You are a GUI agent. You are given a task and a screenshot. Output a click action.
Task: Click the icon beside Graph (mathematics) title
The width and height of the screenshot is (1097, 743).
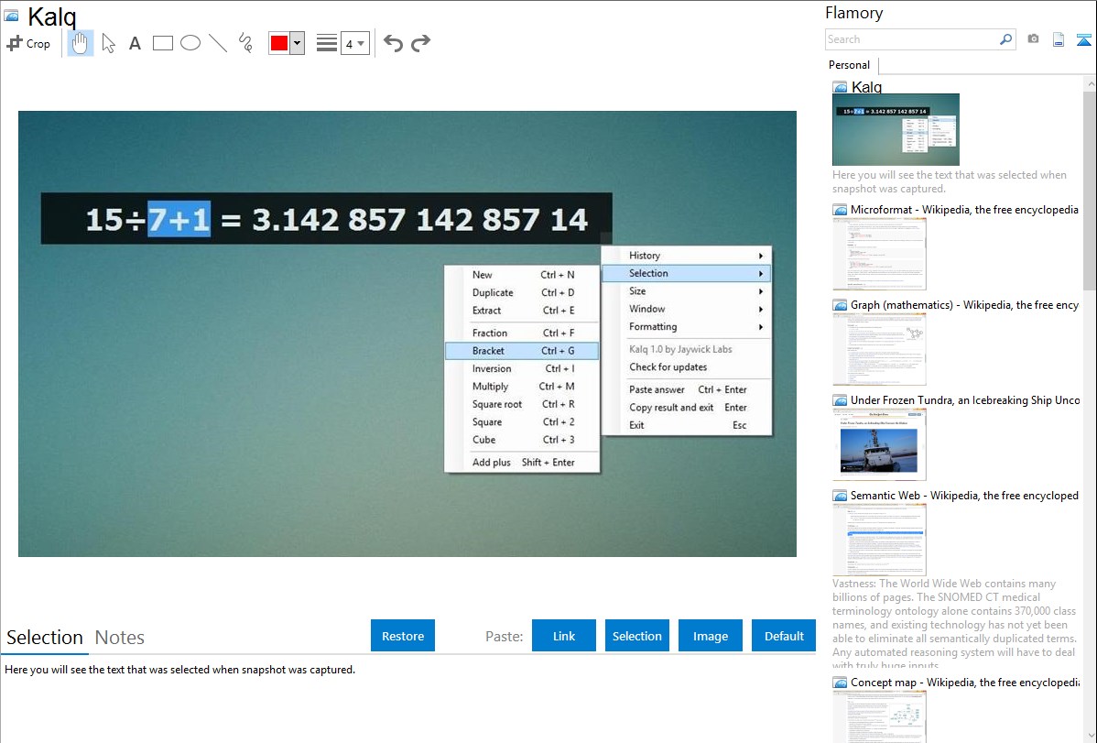point(840,305)
